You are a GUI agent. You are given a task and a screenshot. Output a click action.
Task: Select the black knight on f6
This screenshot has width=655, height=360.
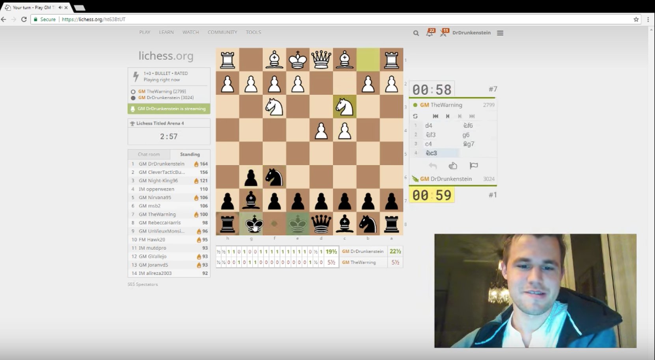pos(274,177)
